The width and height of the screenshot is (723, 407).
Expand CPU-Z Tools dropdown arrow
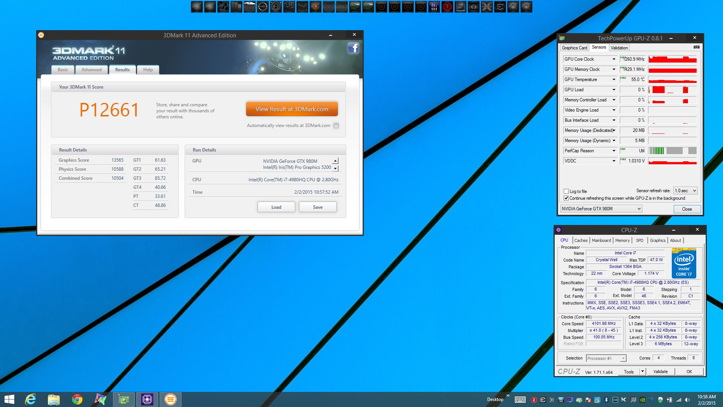tap(642, 372)
